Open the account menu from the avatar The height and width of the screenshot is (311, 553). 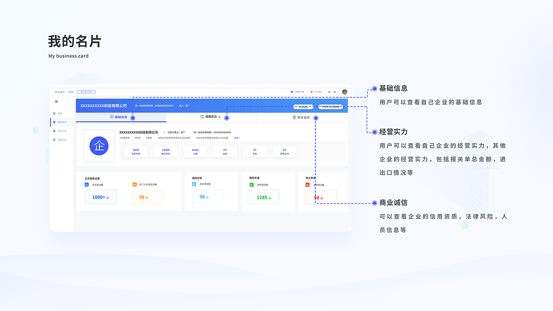coord(344,92)
